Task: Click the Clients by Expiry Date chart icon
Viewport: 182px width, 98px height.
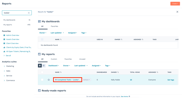Action: pos(4,47)
